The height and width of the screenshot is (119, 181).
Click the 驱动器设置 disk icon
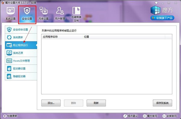(9, 68)
